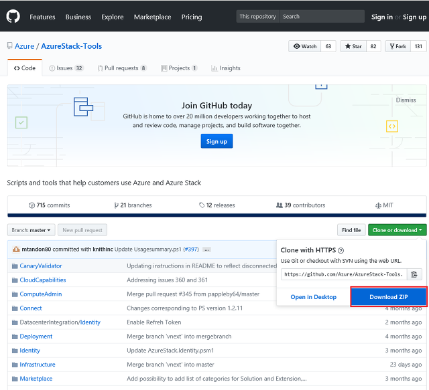Fork the repository
Viewport: 429px width, 390px height.
(397, 46)
